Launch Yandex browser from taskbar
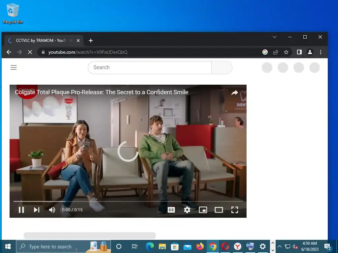 [x=238, y=246]
